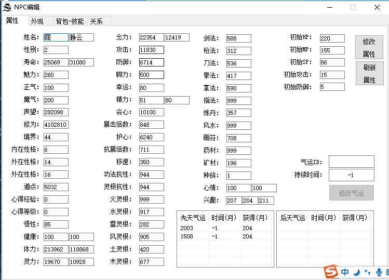Toggle the Chinese 中 input mode indicator
The image size is (389, 280).
click(x=345, y=272)
